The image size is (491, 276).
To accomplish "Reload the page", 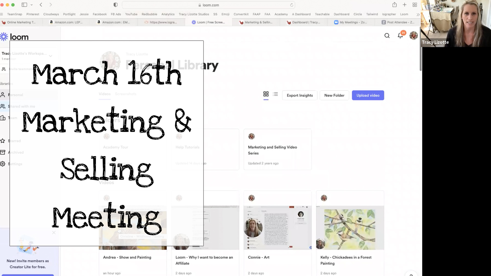I will [x=292, y=5].
